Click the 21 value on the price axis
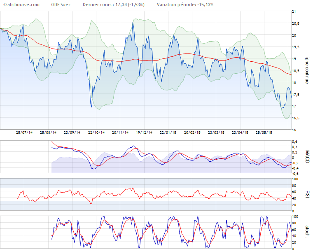 click(294, 12)
